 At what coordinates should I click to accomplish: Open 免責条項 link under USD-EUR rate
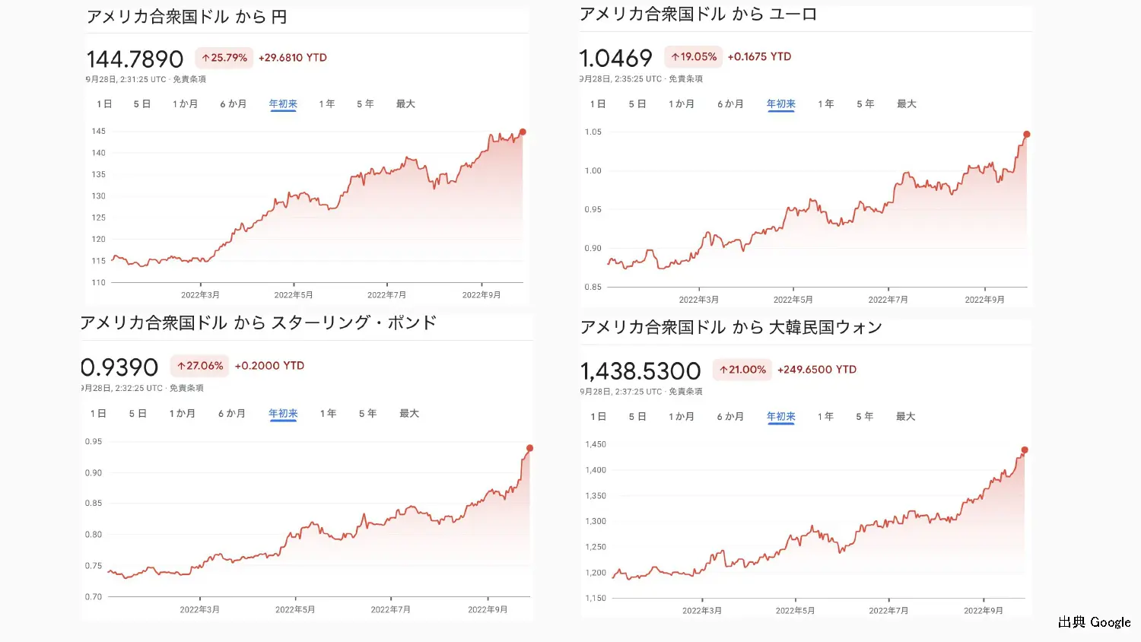pos(687,78)
